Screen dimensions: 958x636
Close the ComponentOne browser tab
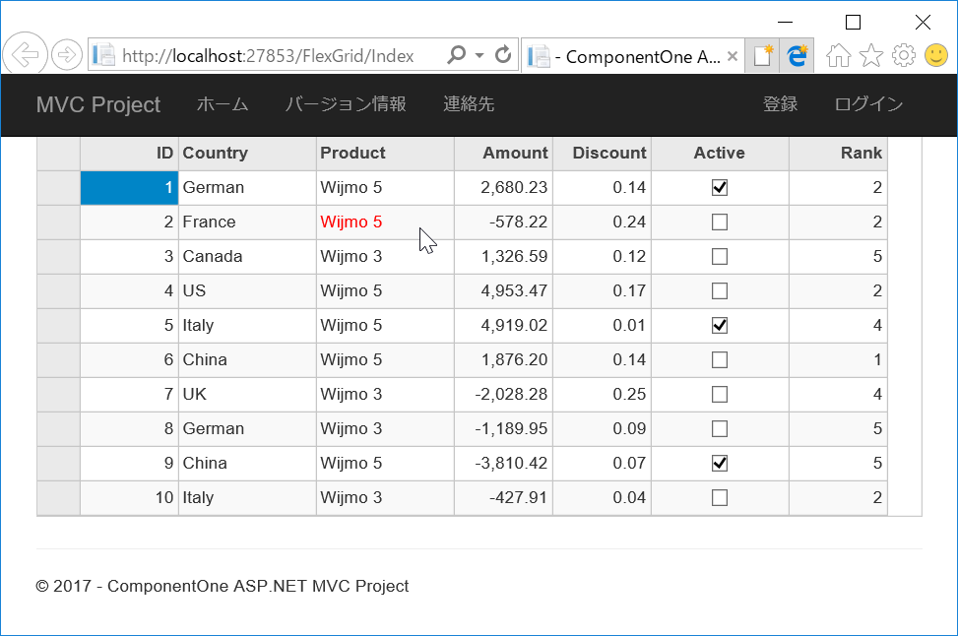pos(733,56)
